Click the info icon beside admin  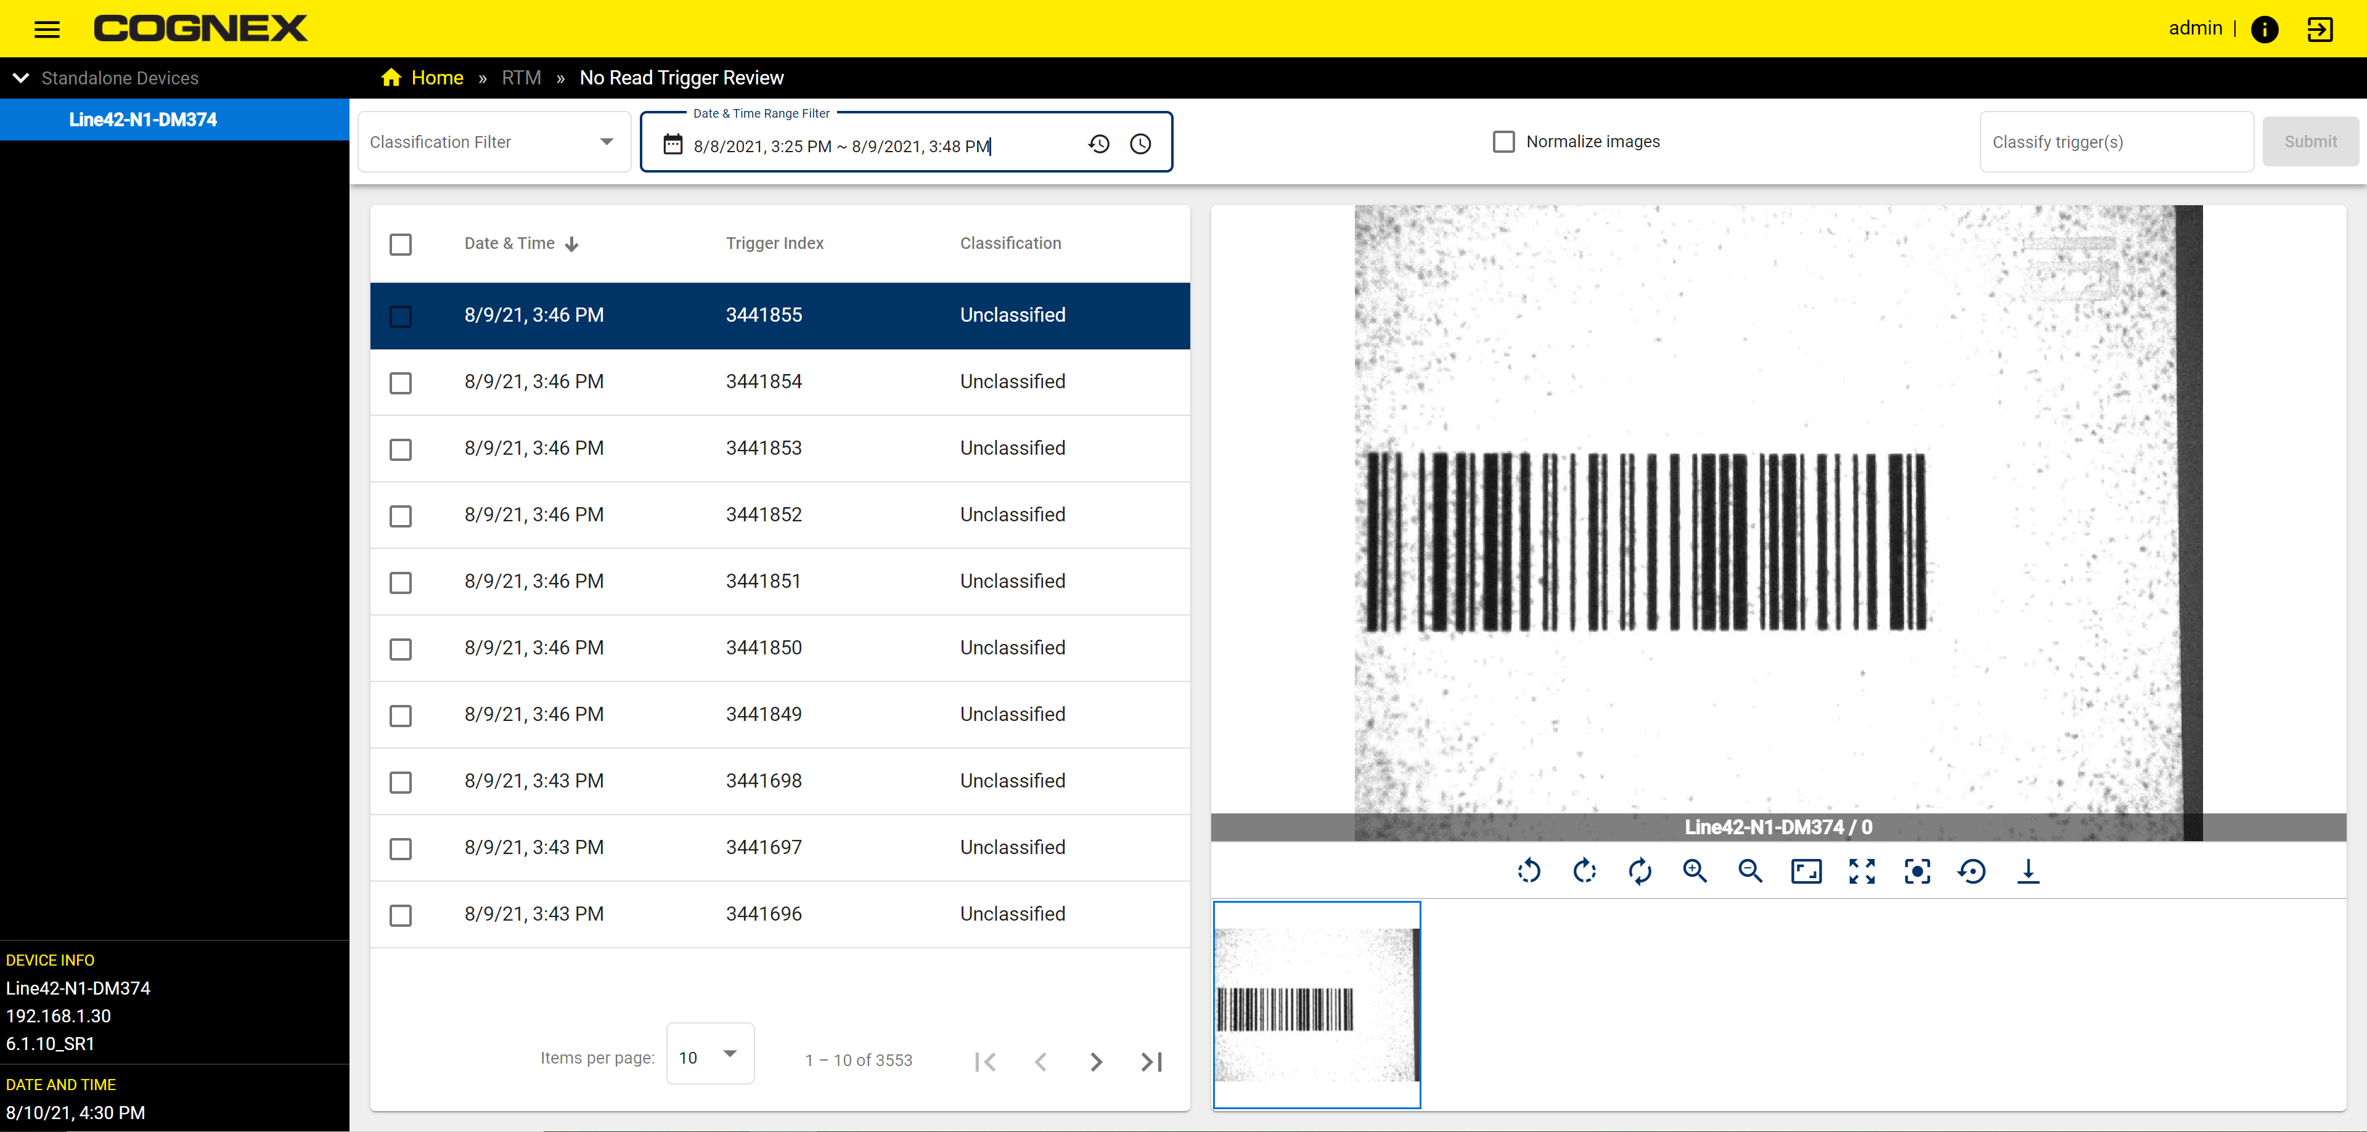pos(2264,30)
